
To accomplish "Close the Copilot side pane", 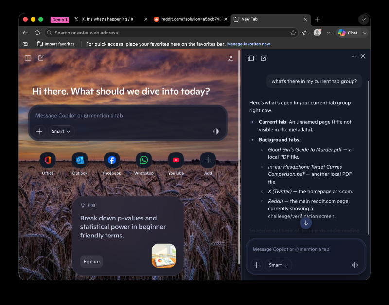I will (363, 56).
